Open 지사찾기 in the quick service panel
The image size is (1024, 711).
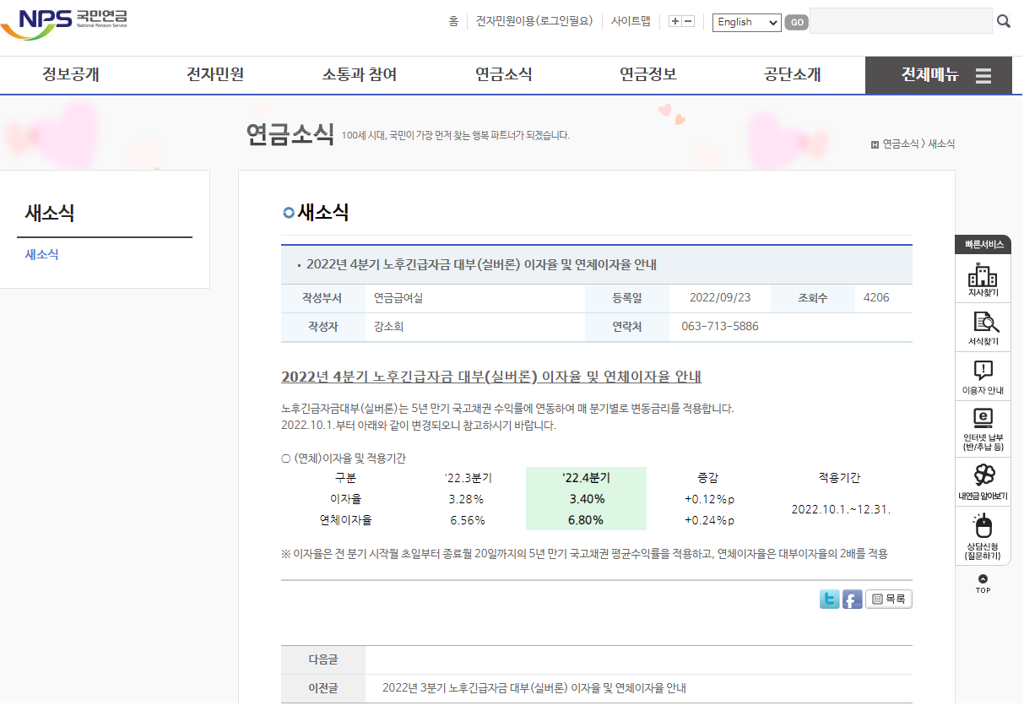click(x=982, y=279)
